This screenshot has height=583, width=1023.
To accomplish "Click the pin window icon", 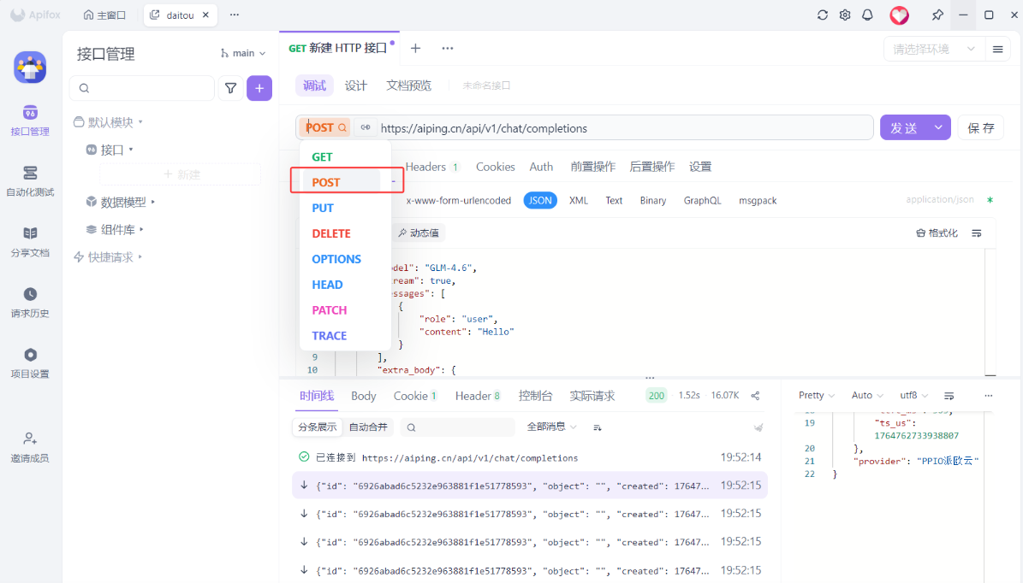I will (937, 15).
